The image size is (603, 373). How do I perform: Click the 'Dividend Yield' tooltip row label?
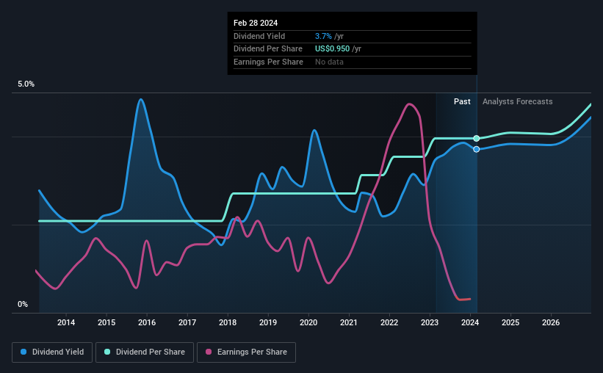pyautogui.click(x=259, y=36)
